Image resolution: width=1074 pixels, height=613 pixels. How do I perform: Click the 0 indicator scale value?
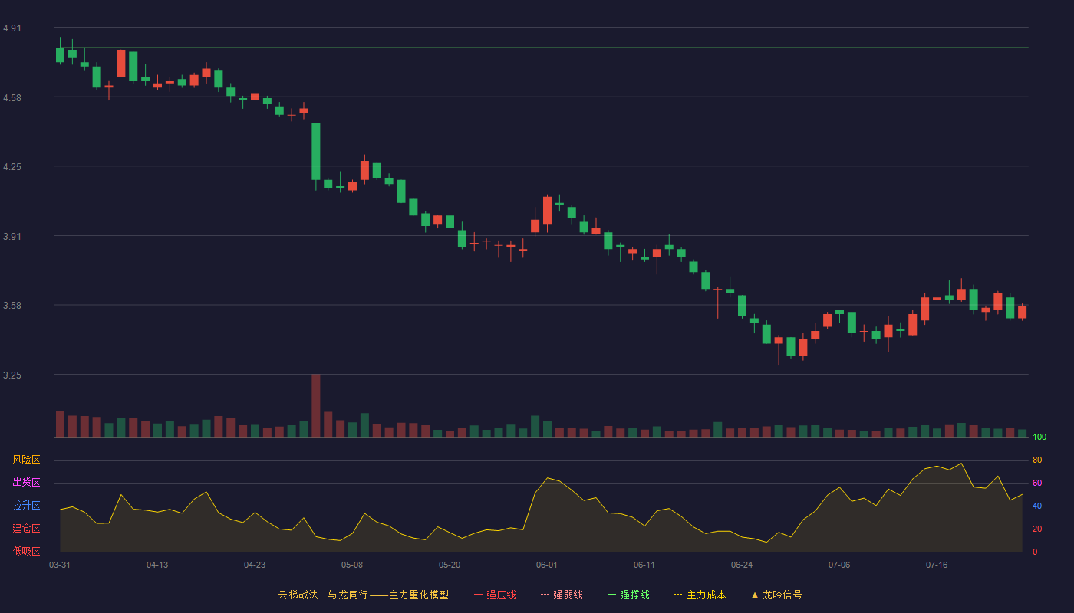pyautogui.click(x=1035, y=552)
